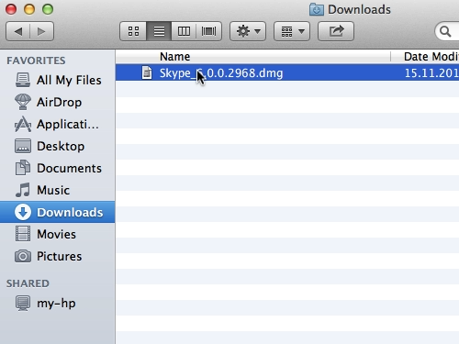Viewport: 459px width, 344px height.
Task: Click the Share button icon
Action: point(336,31)
